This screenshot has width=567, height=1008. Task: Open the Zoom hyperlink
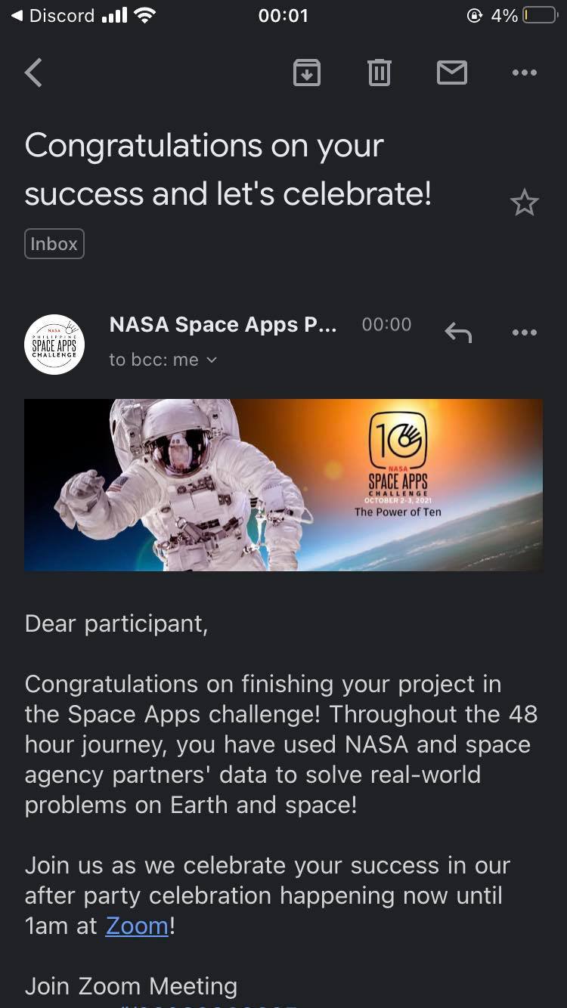point(137,926)
